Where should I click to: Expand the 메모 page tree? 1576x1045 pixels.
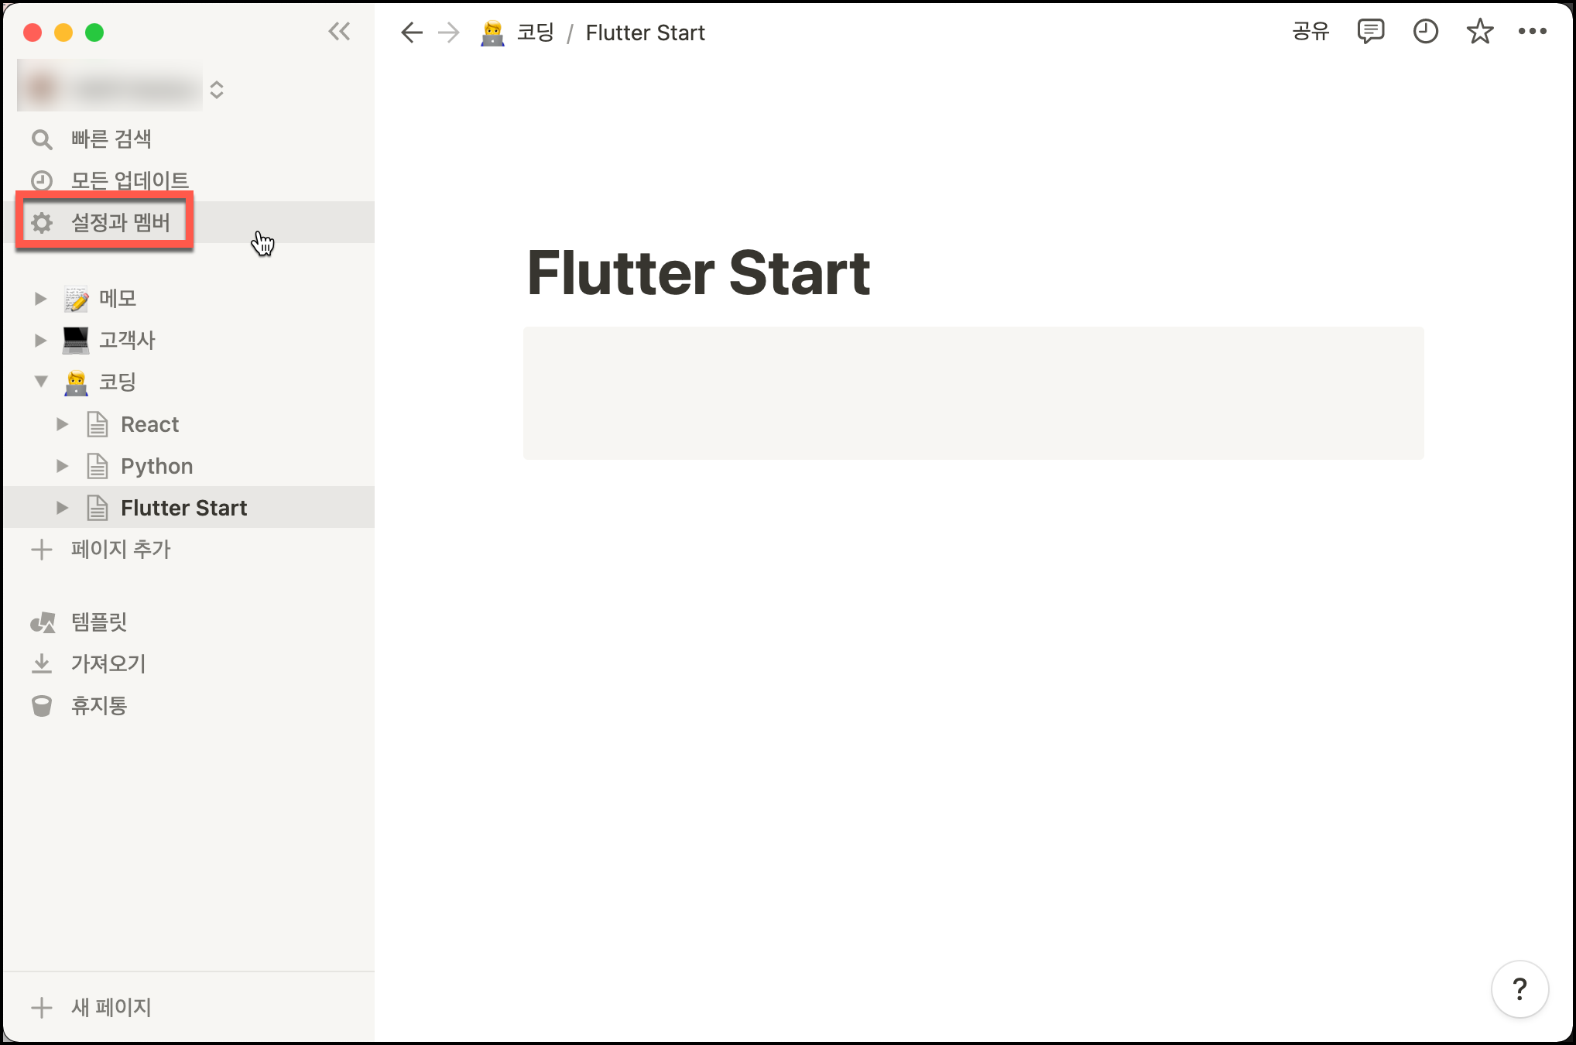click(41, 299)
